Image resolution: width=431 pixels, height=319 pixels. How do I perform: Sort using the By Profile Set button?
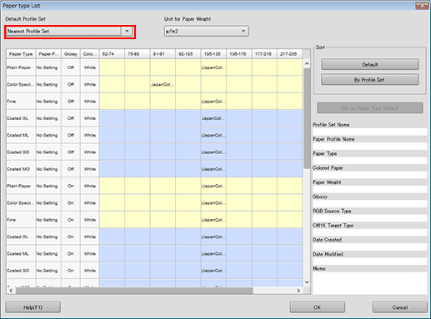point(370,80)
